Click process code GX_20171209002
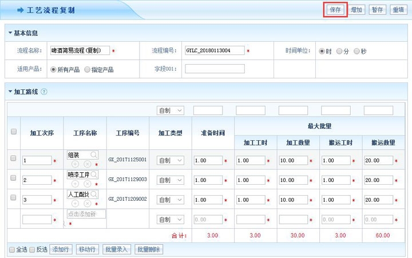Screen dimensions: 412x258 [128, 199]
